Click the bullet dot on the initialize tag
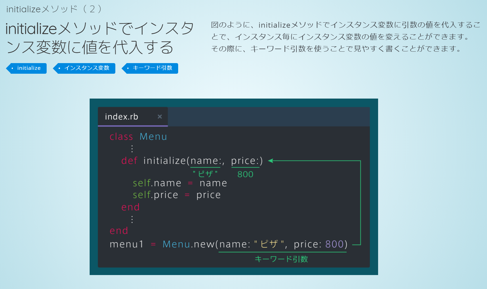Viewport: 487px width, 289px height. 12,68
